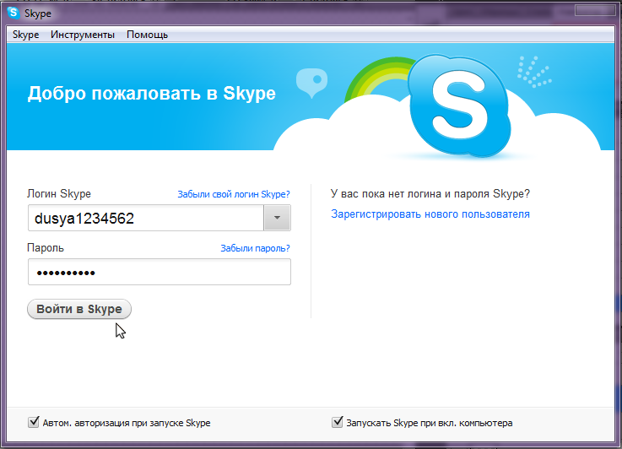This screenshot has width=622, height=449.
Task: Open the Забыли пароль link
Action: [x=255, y=248]
